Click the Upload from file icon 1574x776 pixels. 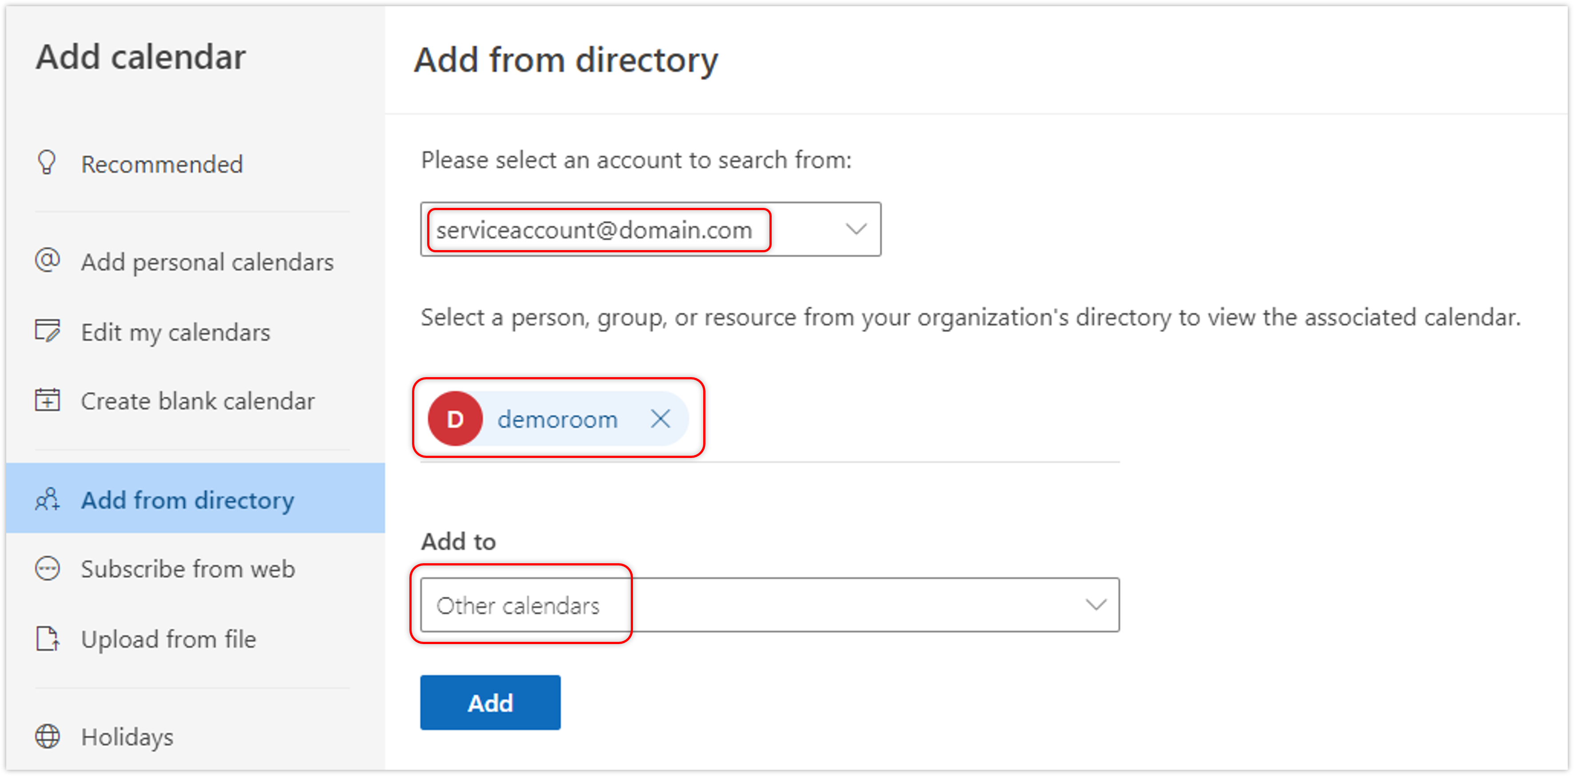point(47,639)
